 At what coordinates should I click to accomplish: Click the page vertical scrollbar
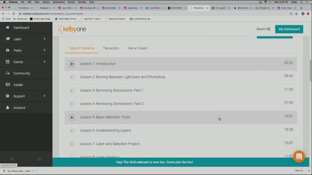(x=311, y=70)
